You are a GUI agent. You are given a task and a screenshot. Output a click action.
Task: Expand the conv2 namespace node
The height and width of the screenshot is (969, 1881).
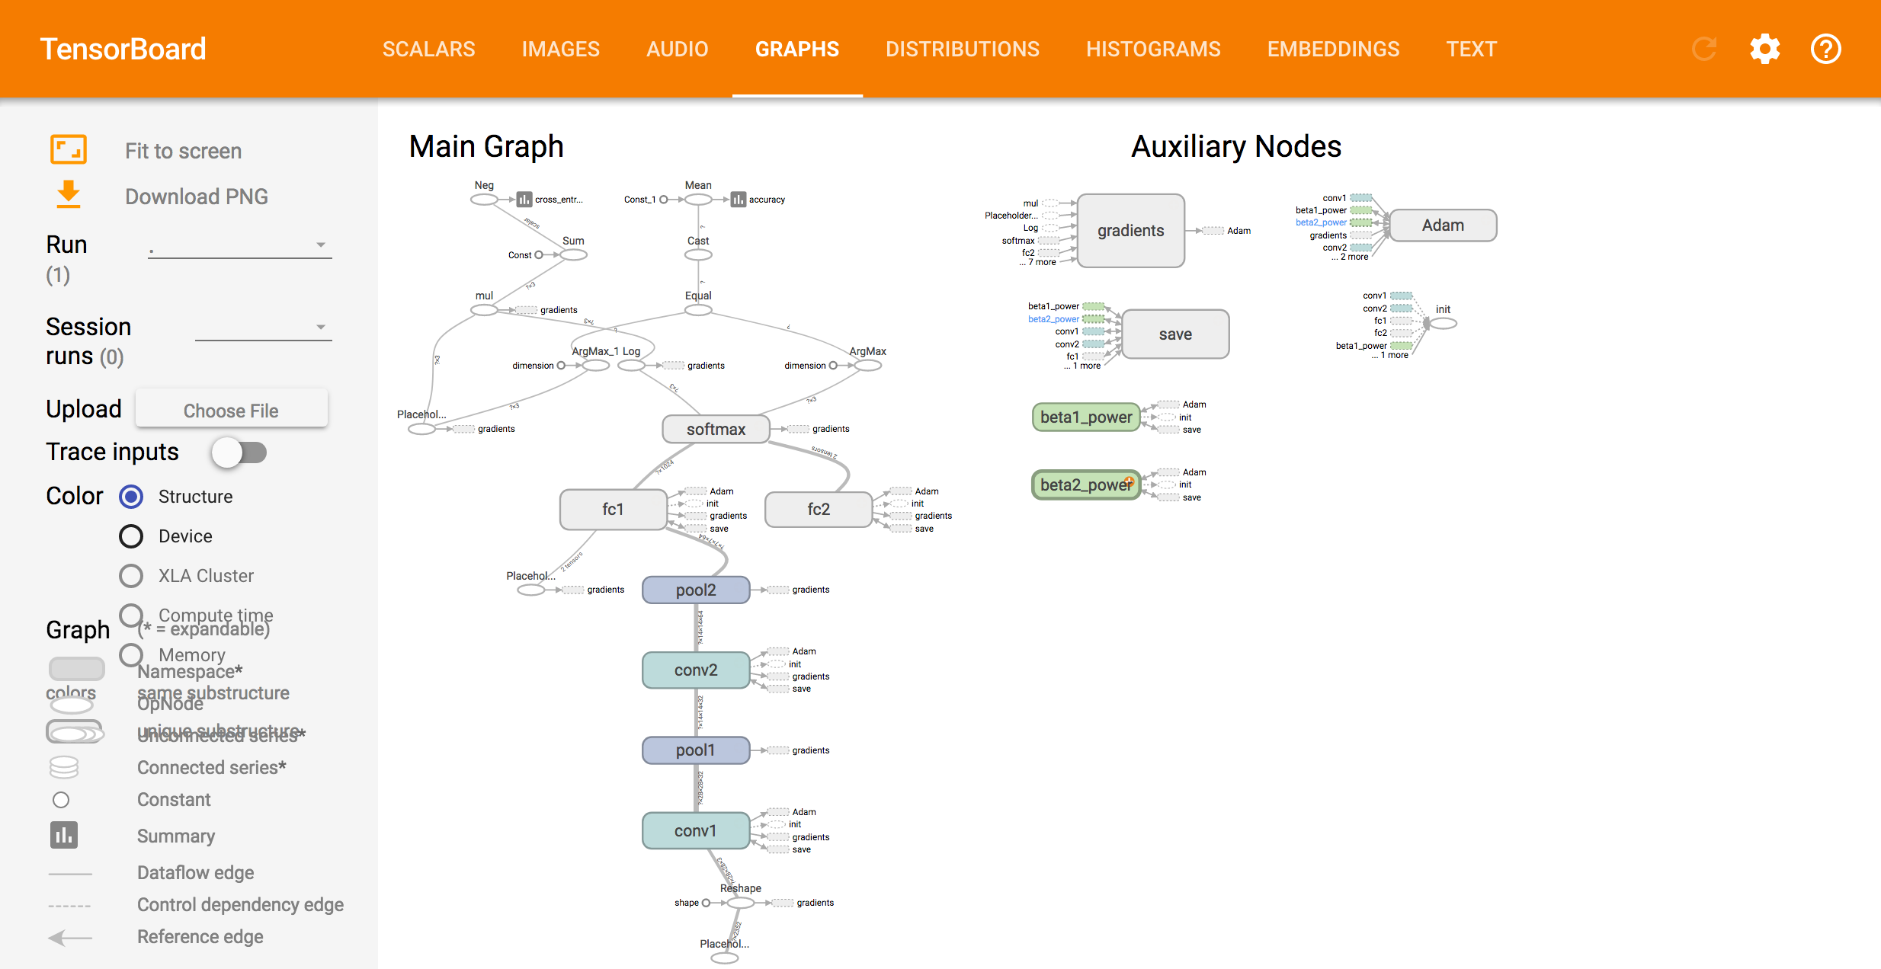coord(696,670)
